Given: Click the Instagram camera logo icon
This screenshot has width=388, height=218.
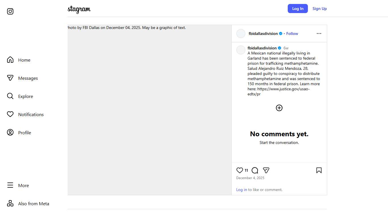Looking at the screenshot, I should coord(10,11).
